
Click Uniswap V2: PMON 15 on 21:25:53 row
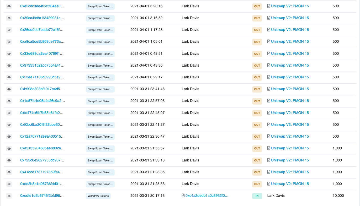290,184
